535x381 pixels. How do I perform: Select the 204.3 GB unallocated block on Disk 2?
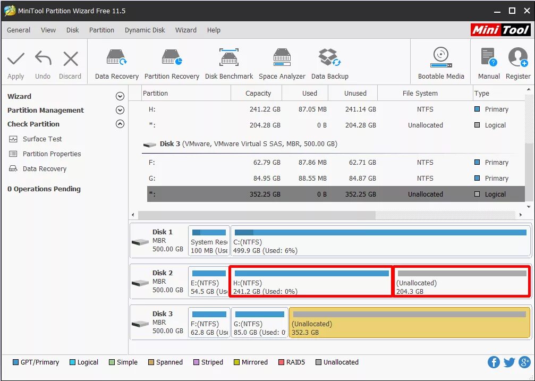coord(462,282)
